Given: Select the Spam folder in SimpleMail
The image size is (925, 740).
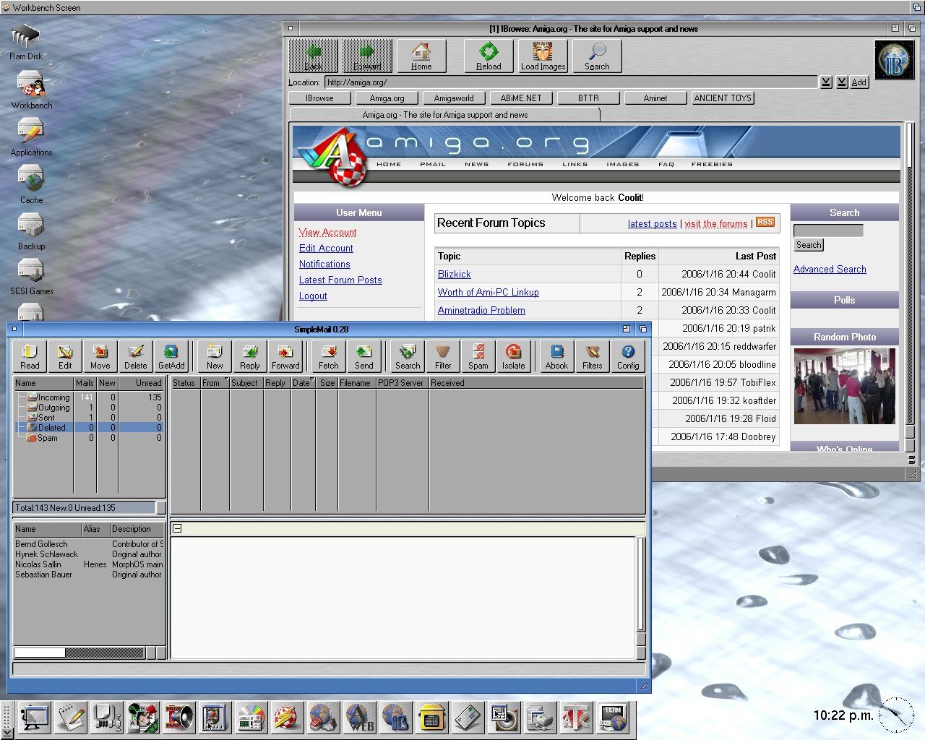Looking at the screenshot, I should pos(90,438).
